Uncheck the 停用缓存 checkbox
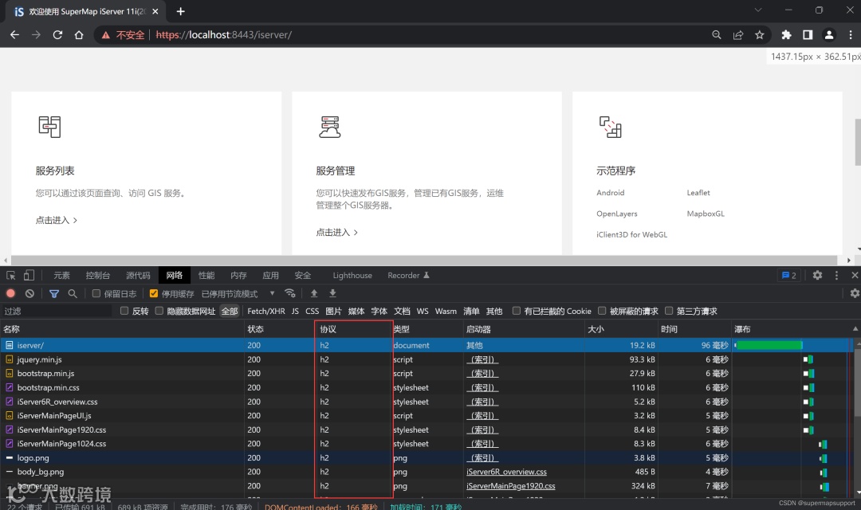Screen dimensions: 861x510 154,294
